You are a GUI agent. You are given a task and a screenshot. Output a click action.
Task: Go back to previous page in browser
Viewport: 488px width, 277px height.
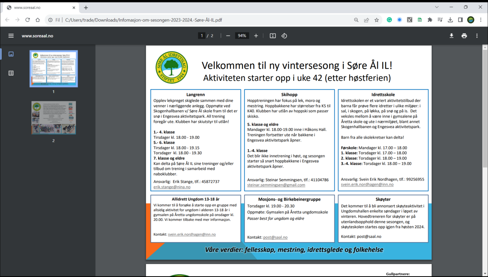coord(7,20)
